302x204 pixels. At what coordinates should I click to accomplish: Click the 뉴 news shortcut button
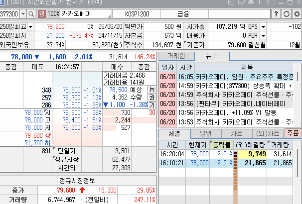coord(152,90)
